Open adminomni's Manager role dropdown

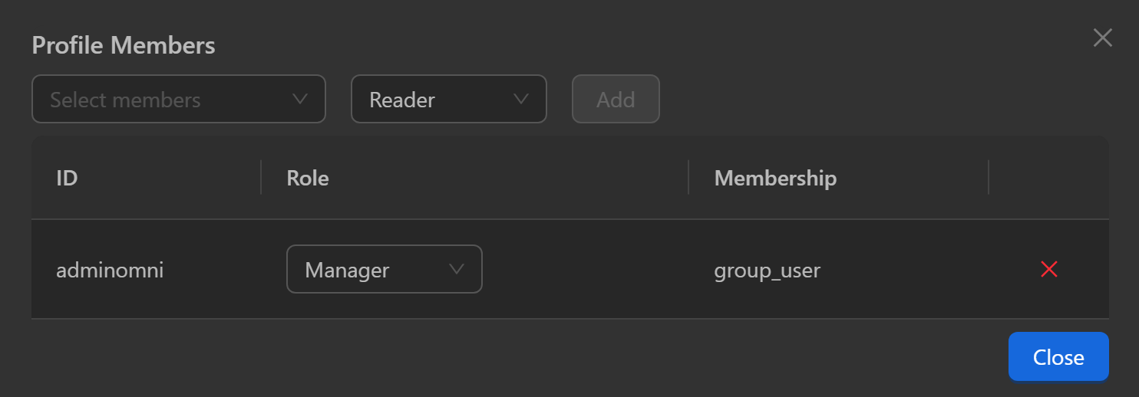(x=384, y=269)
